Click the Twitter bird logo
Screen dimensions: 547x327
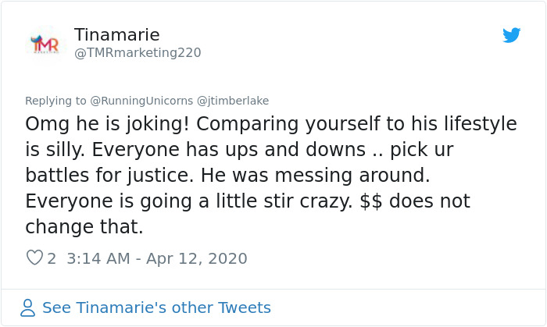[x=511, y=35]
